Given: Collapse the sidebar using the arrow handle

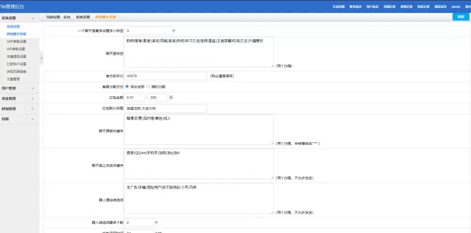Looking at the screenshot, I should pos(41,58).
